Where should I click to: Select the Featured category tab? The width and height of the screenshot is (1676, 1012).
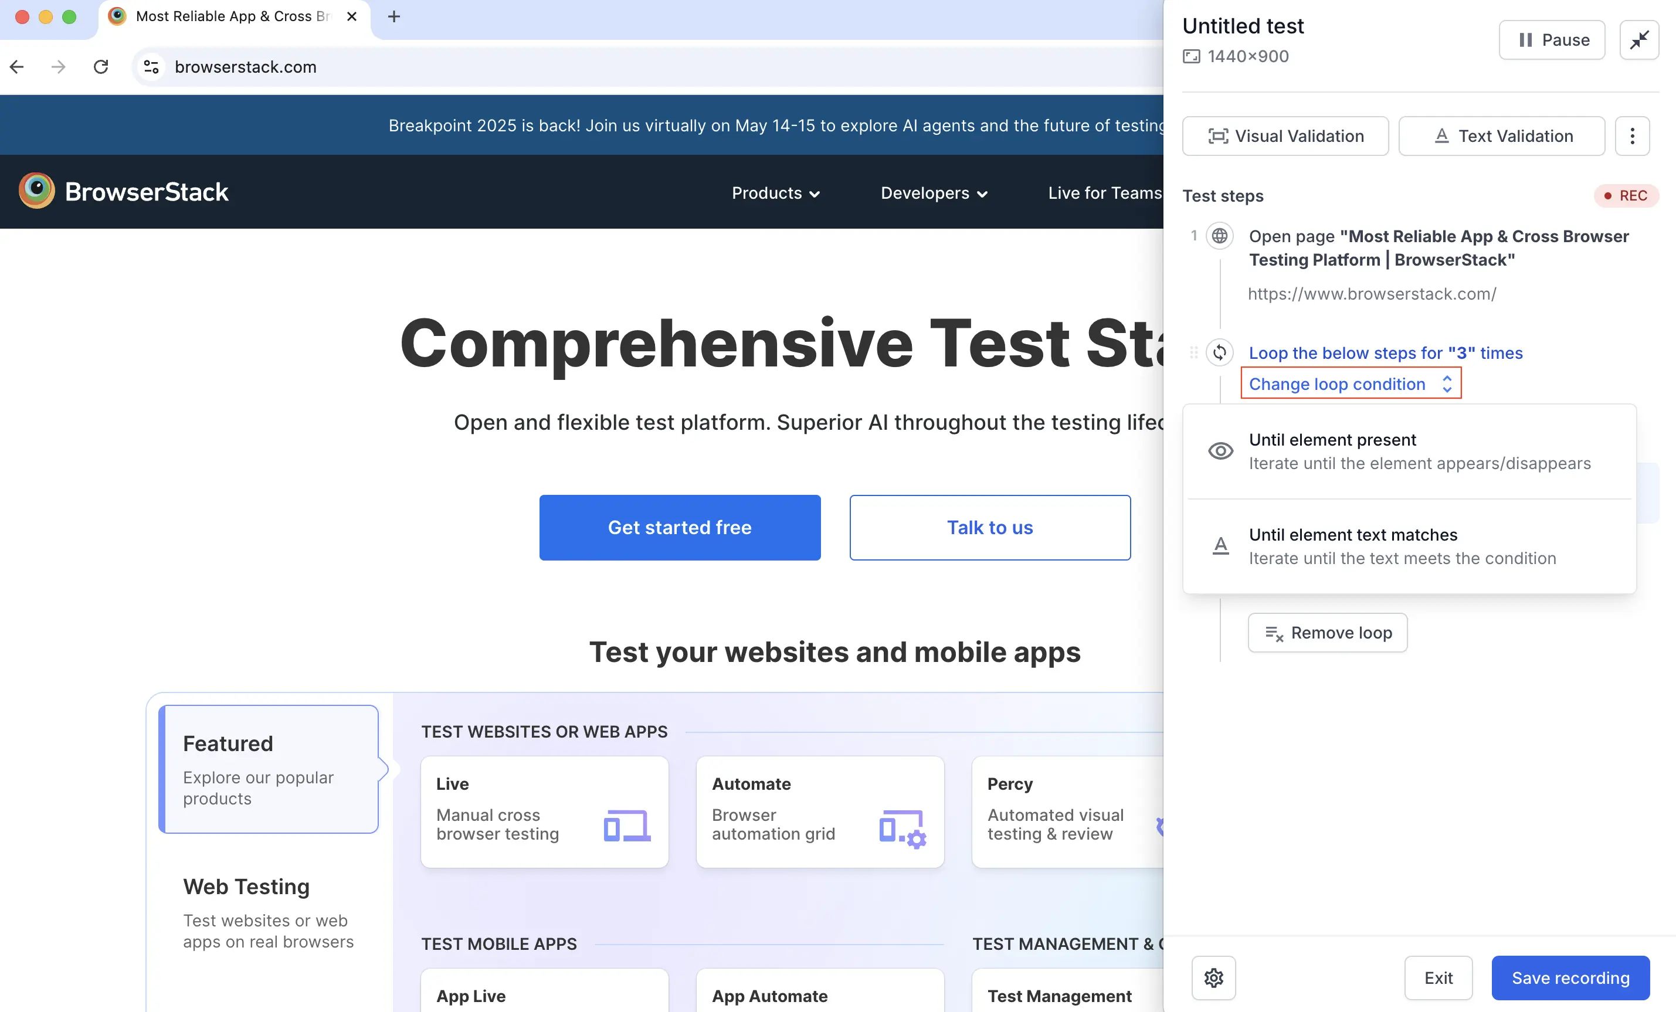(269, 769)
